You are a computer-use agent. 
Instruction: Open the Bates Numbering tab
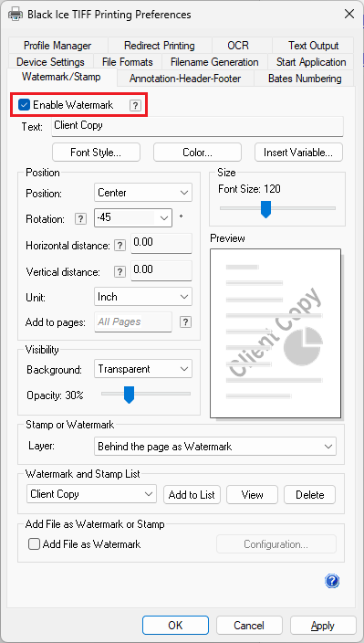[x=305, y=79]
